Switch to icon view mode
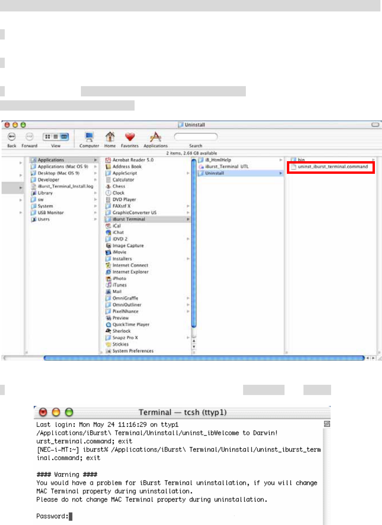 (47, 137)
